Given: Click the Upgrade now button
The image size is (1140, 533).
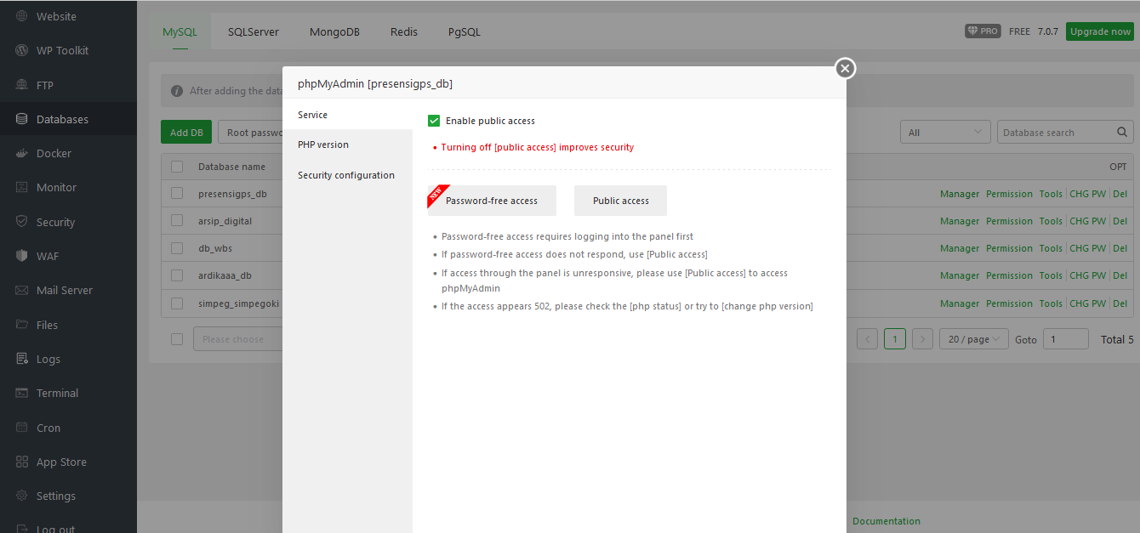Looking at the screenshot, I should point(1100,31).
